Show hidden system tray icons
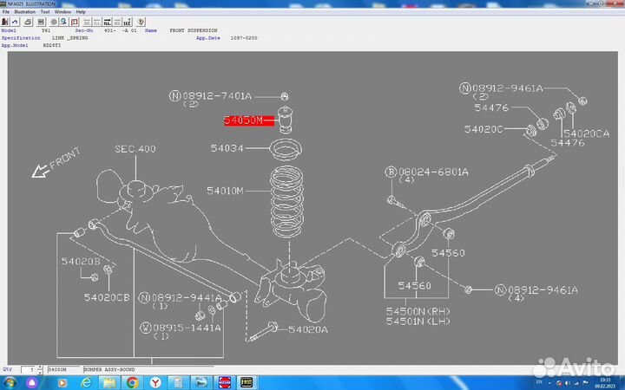Screen dimensions: 625x390 (549, 381)
